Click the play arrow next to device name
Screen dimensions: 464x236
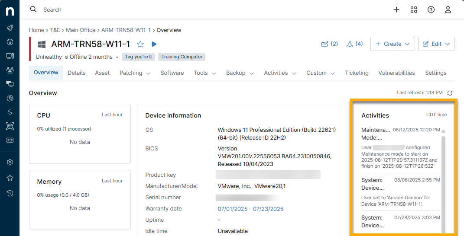[154, 44]
